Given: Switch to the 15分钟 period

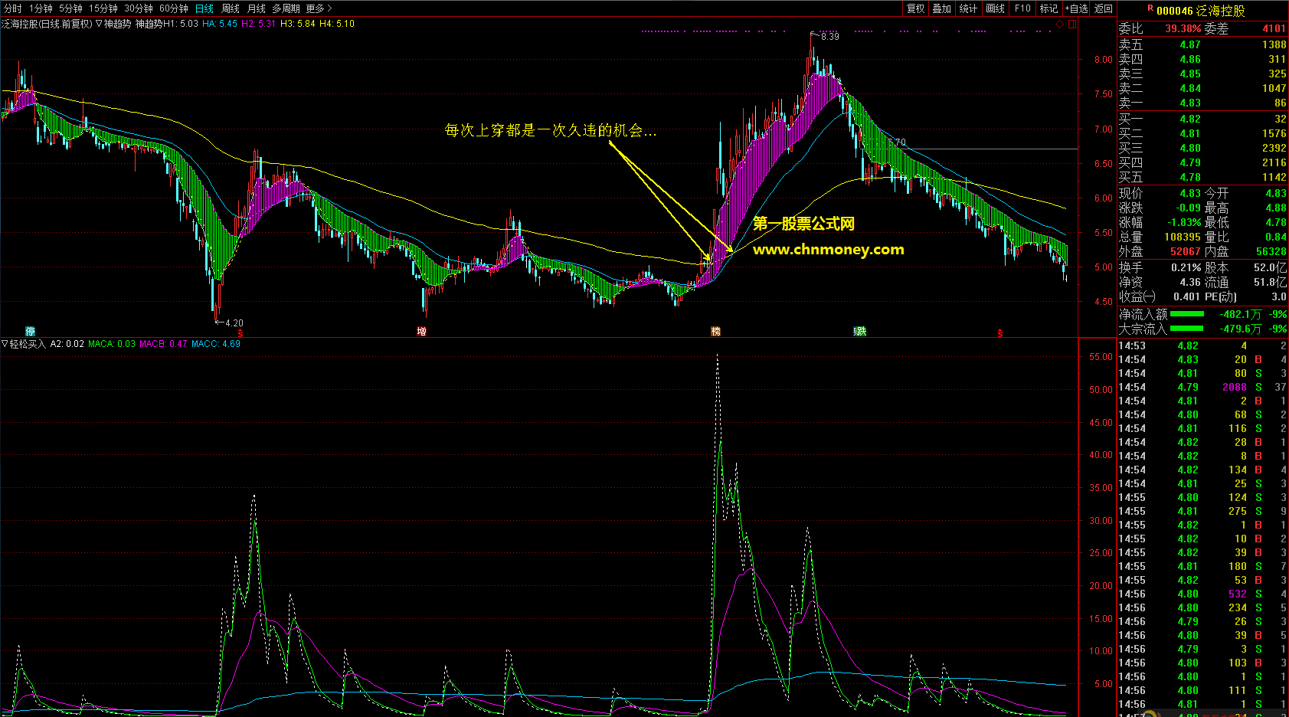Looking at the screenshot, I should (103, 8).
